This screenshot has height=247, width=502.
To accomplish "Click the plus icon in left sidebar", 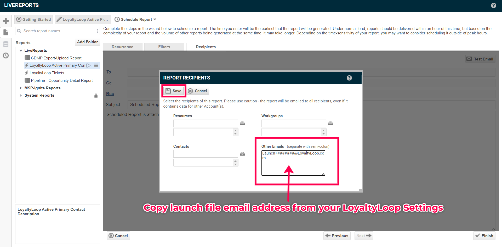I will [6, 21].
